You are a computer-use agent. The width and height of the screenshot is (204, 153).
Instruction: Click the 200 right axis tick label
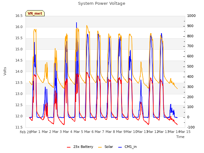pos(190,97)
